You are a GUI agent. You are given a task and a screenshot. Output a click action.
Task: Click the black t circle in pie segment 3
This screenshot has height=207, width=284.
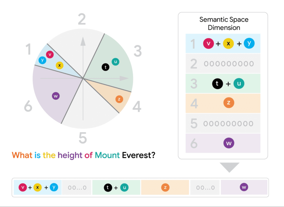105,67
